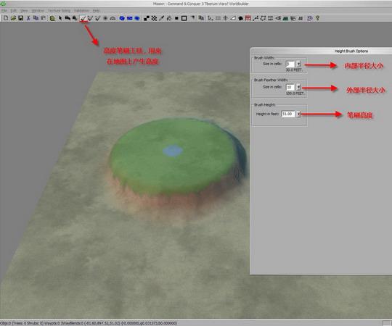Select the polygon area tool icon
The width and height of the screenshot is (392, 326).
(x=263, y=18)
